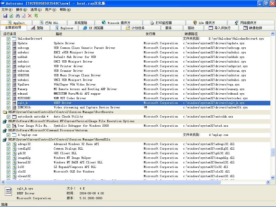The height and width of the screenshot is (207, 276).
Task: Open the 选项 (Options) menu
Action: [36, 10]
